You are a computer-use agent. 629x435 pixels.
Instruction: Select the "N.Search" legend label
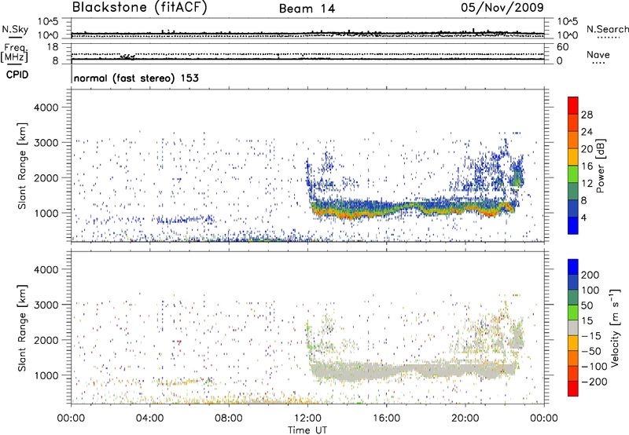tap(607, 29)
